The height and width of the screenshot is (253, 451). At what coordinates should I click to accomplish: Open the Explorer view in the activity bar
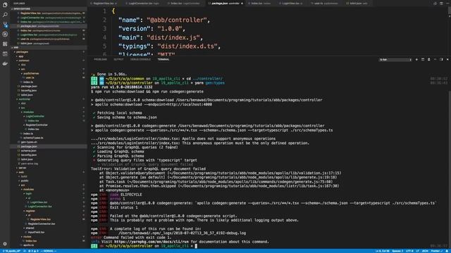point(5,5)
